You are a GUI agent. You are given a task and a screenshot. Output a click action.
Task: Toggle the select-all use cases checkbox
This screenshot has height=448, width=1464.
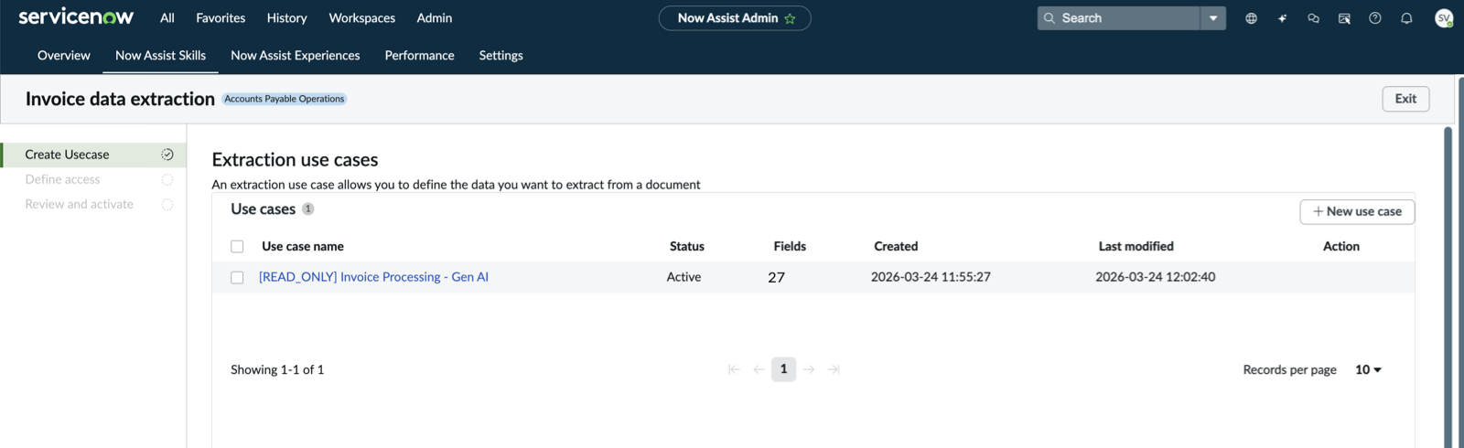tap(237, 246)
